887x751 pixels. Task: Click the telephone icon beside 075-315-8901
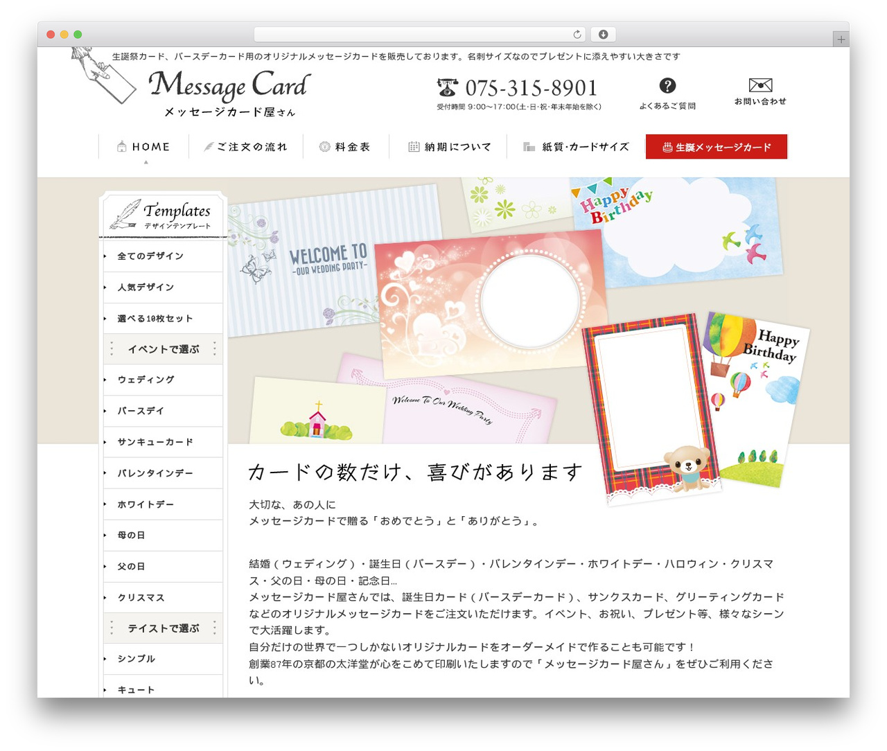pyautogui.click(x=448, y=87)
